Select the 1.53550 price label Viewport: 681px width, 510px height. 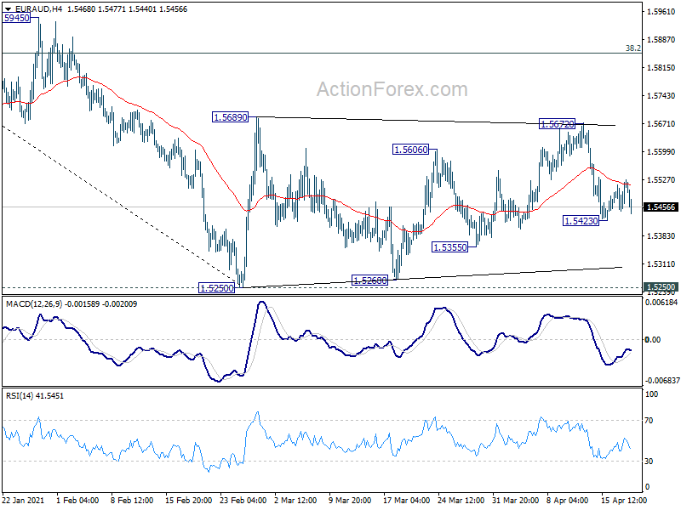(450, 247)
